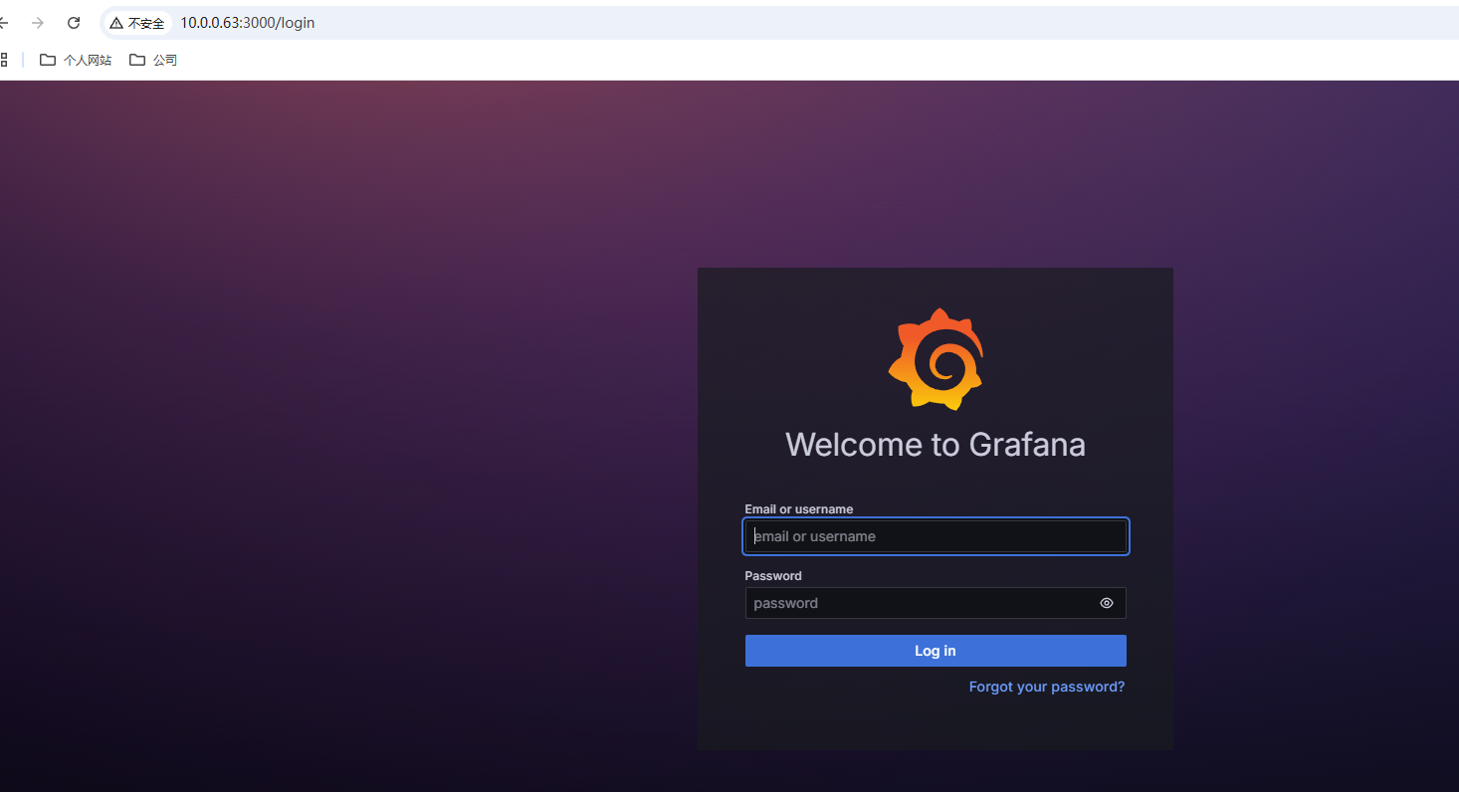
Task: Click the folder icon beside 个人网站
Action: (48, 60)
